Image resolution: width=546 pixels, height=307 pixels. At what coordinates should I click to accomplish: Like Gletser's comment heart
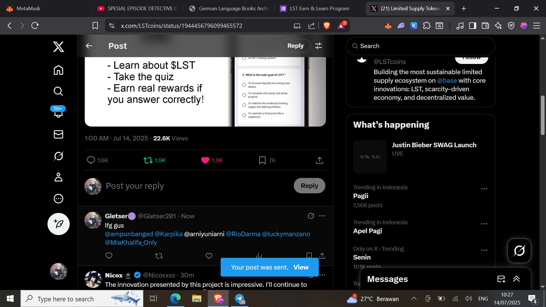209,256
